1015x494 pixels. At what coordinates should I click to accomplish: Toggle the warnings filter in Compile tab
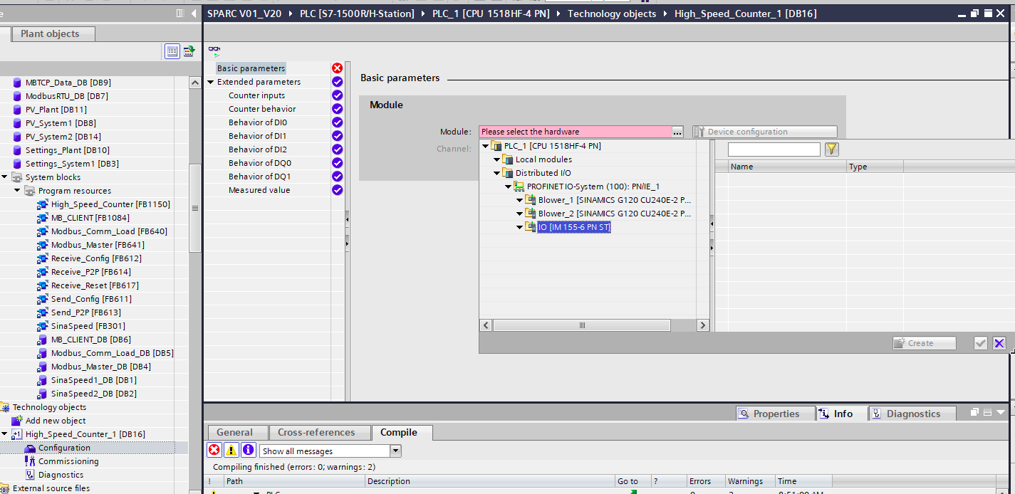[231, 450]
